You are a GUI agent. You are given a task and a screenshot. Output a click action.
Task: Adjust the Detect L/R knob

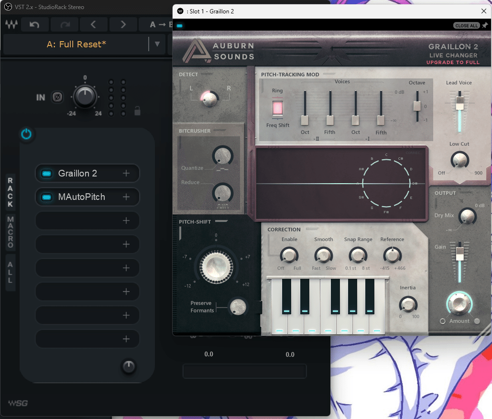pos(209,99)
